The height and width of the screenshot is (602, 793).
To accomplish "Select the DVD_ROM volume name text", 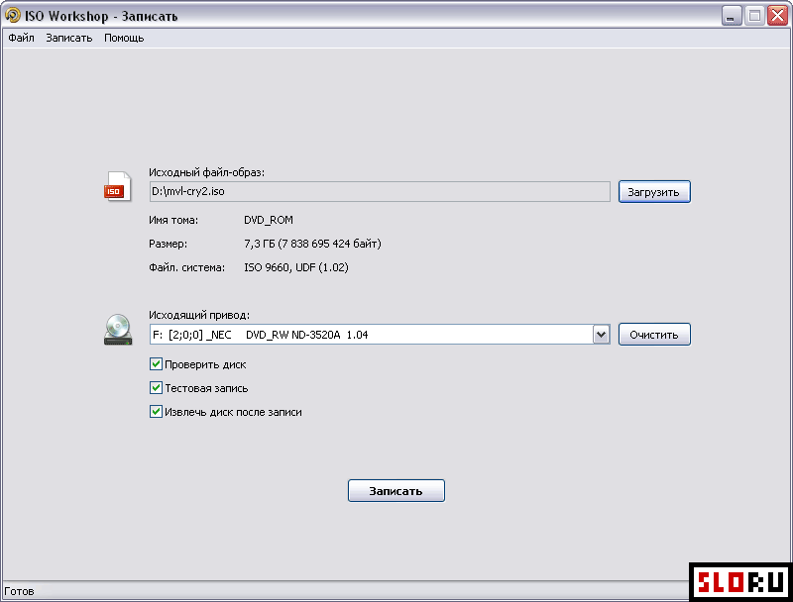I will pos(269,220).
